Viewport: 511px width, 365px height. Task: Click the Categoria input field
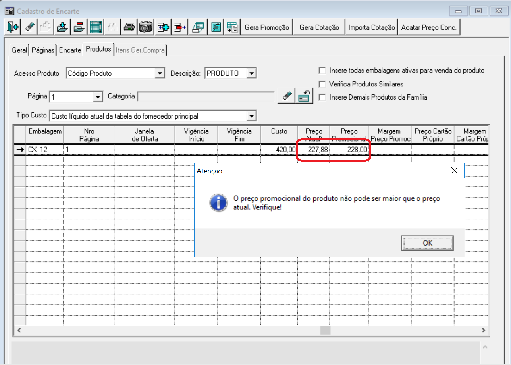[206, 96]
